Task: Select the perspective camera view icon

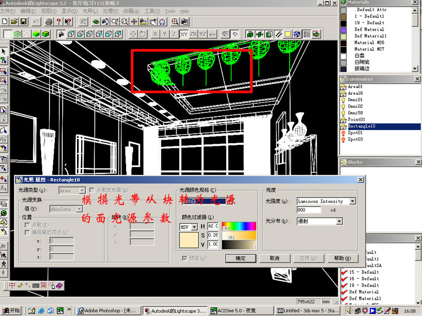Action: pos(61,34)
